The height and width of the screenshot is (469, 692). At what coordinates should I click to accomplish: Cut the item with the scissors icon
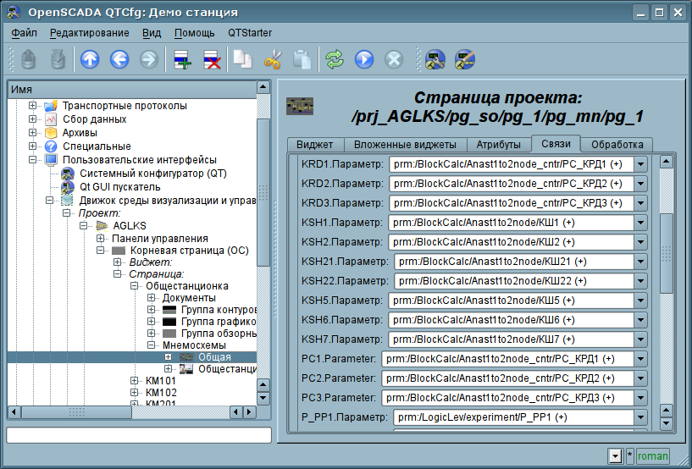click(272, 59)
